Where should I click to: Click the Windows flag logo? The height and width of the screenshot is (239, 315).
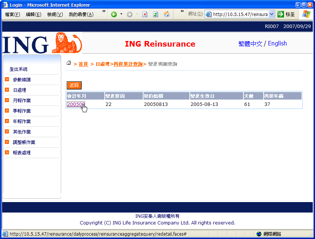(x=306, y=14)
